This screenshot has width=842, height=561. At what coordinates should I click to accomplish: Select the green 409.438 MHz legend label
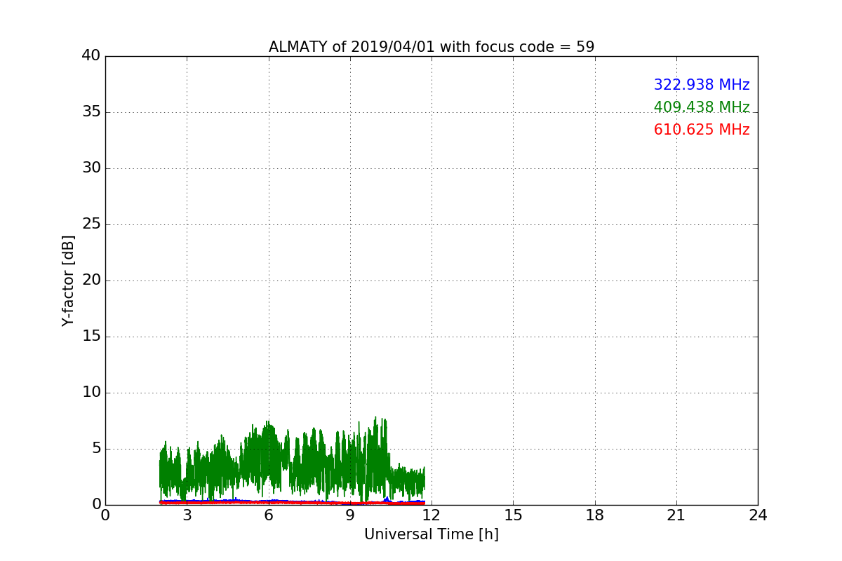[702, 107]
